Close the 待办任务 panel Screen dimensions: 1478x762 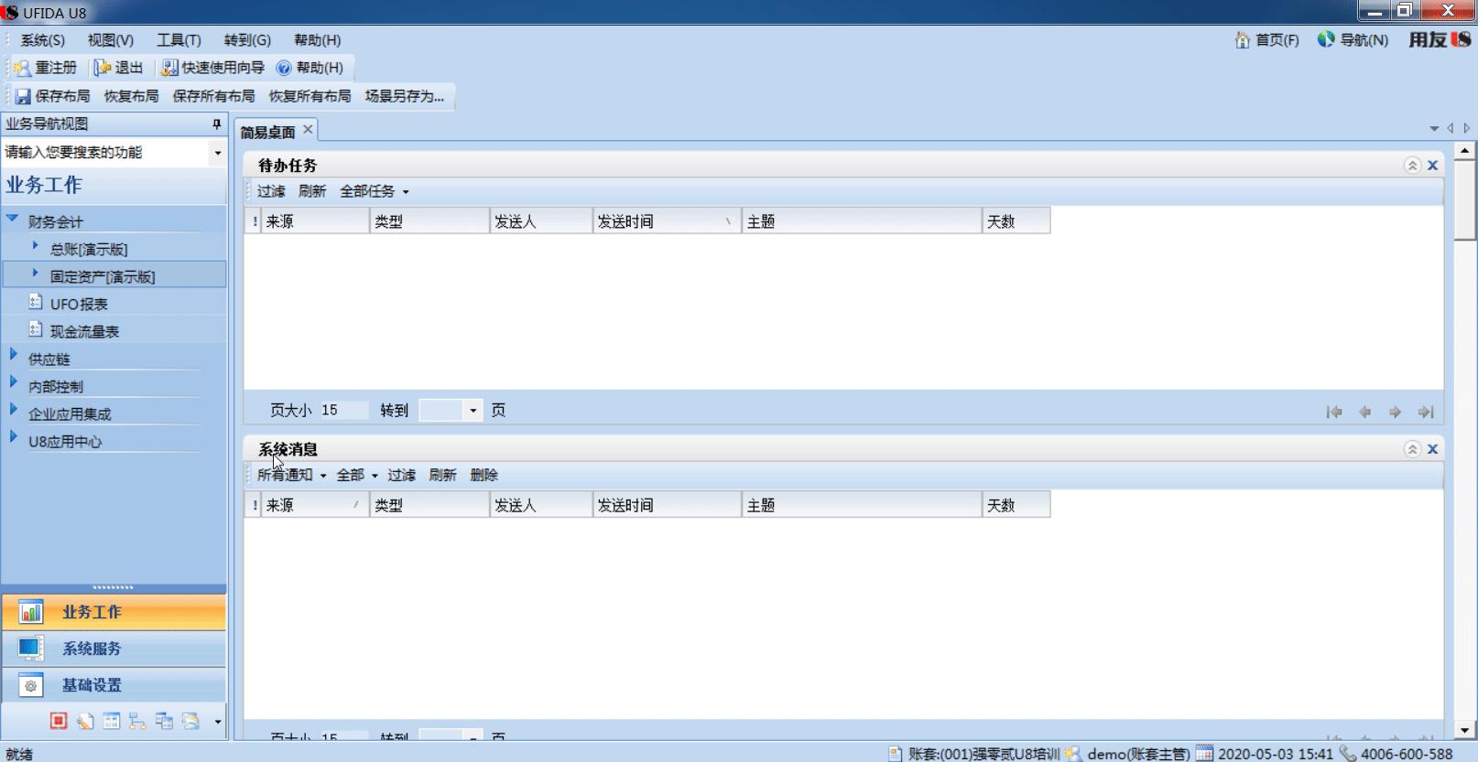[1433, 166]
